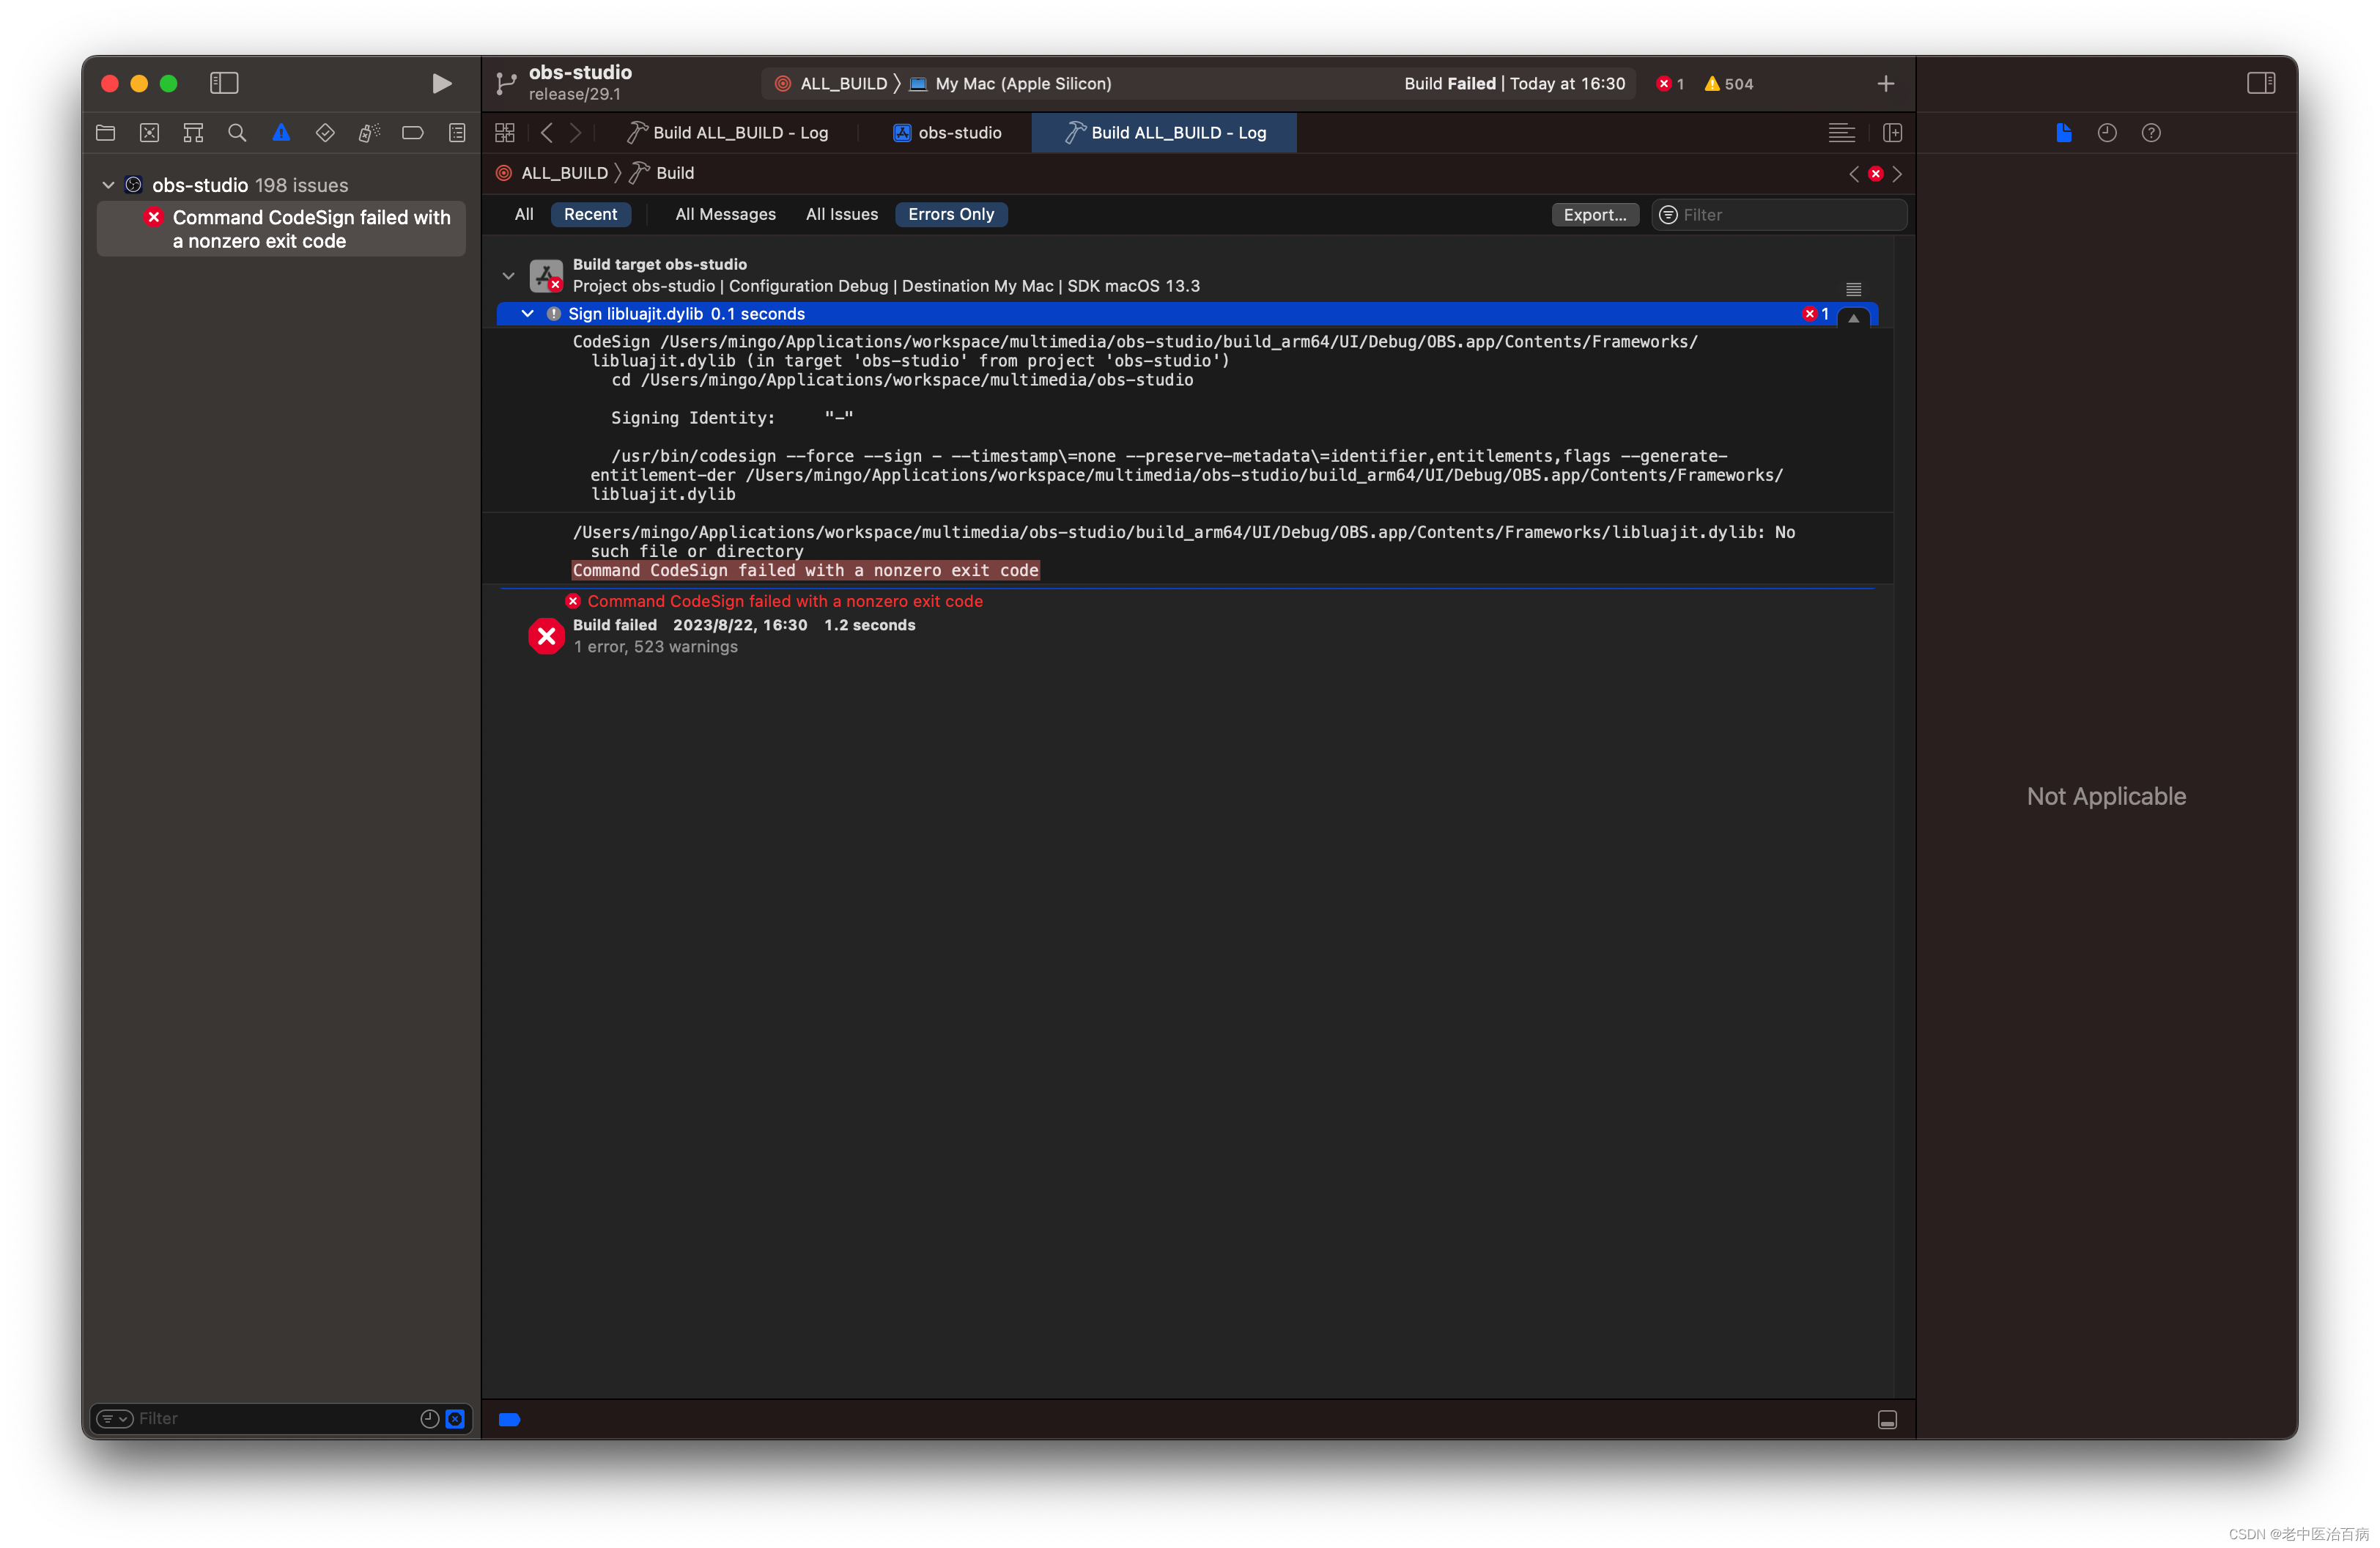
Task: Collapse Sign libluajit.dylib step
Action: (527, 314)
